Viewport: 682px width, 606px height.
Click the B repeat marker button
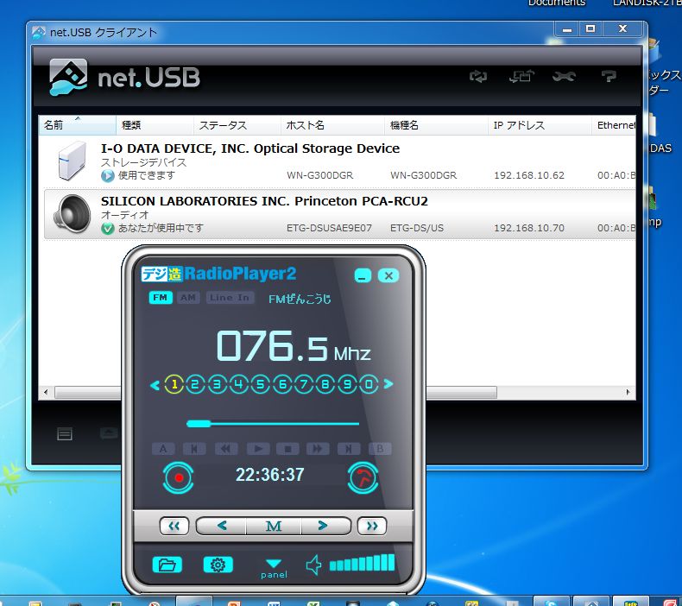pyautogui.click(x=380, y=449)
